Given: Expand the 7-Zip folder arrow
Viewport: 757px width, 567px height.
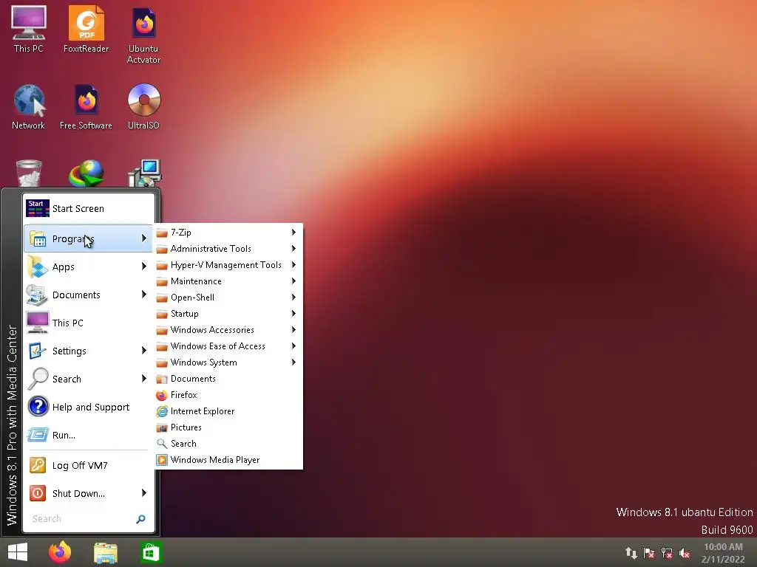Looking at the screenshot, I should point(293,233).
